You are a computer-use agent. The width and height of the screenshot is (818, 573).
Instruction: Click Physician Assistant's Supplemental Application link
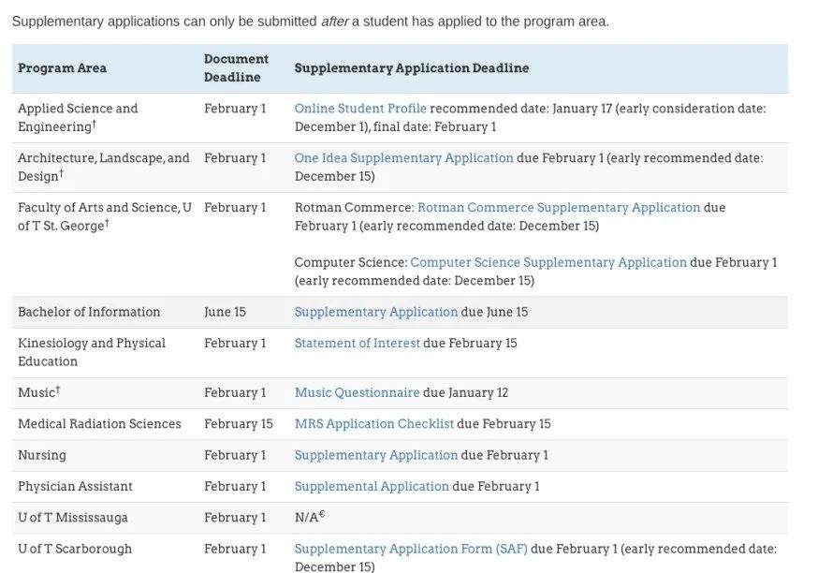(372, 487)
